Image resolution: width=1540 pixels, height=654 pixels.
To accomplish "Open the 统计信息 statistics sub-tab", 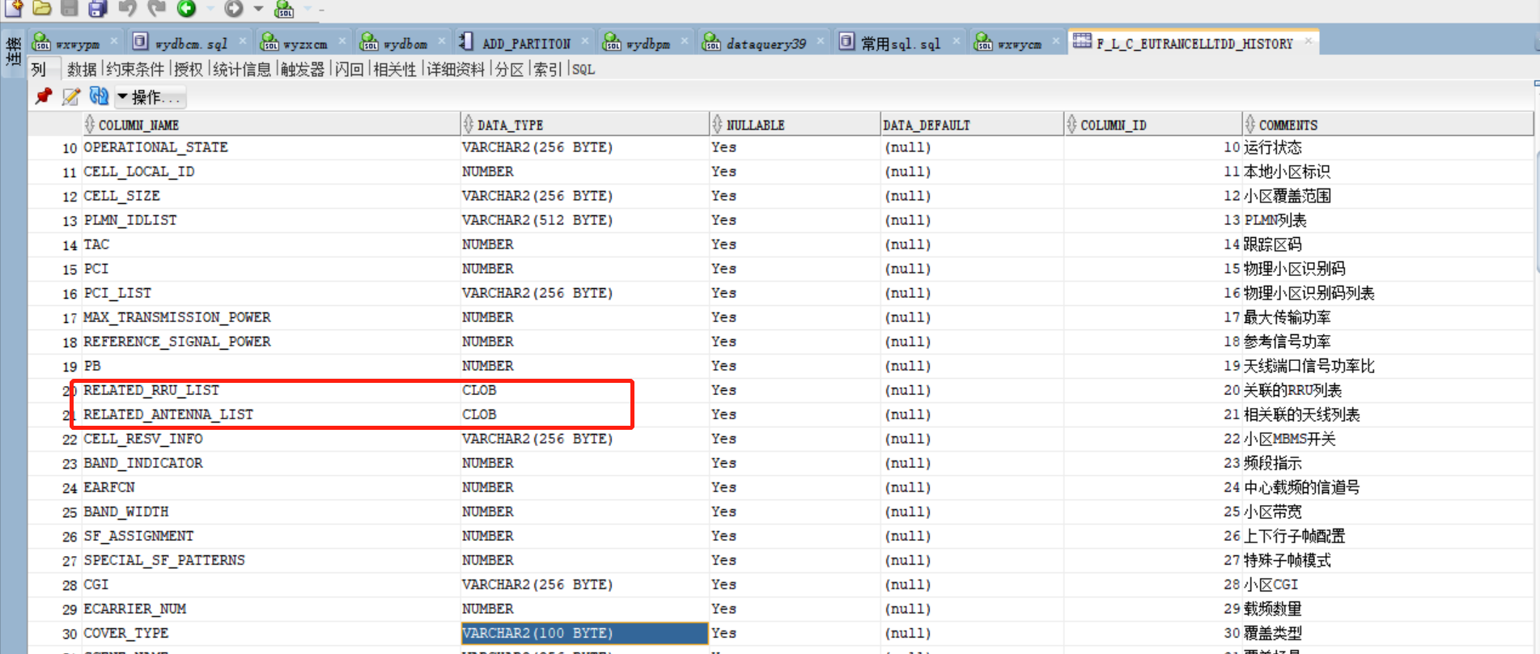I will tap(242, 70).
